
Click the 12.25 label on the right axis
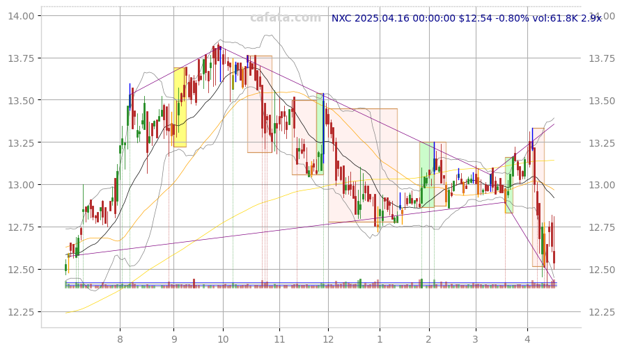point(602,313)
